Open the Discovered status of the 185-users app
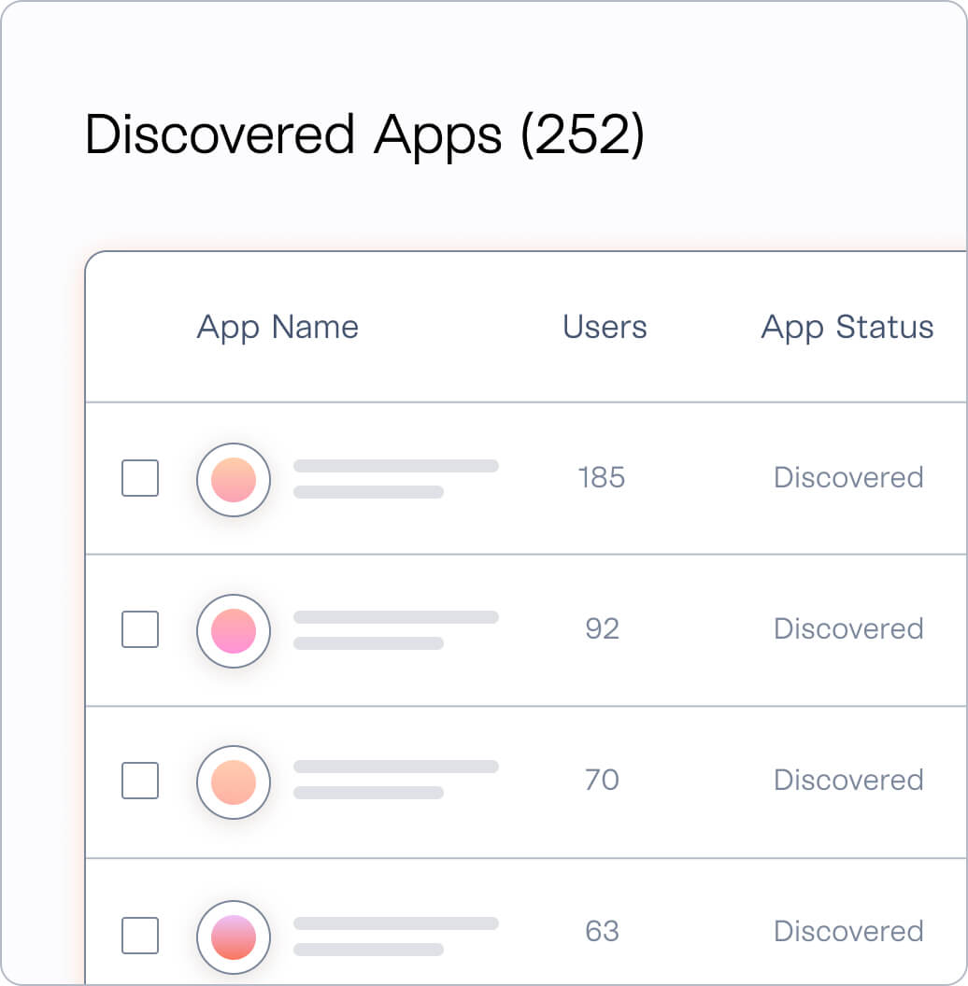Image resolution: width=968 pixels, height=986 pixels. pyautogui.click(x=848, y=477)
